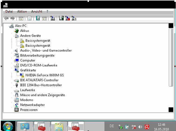This screenshot has width=176, height=131.
Task: Select the Modems category
Action: 27,100
